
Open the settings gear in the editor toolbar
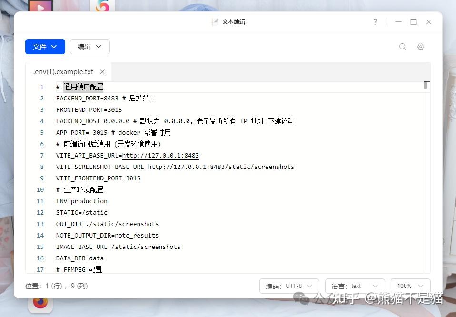421,46
